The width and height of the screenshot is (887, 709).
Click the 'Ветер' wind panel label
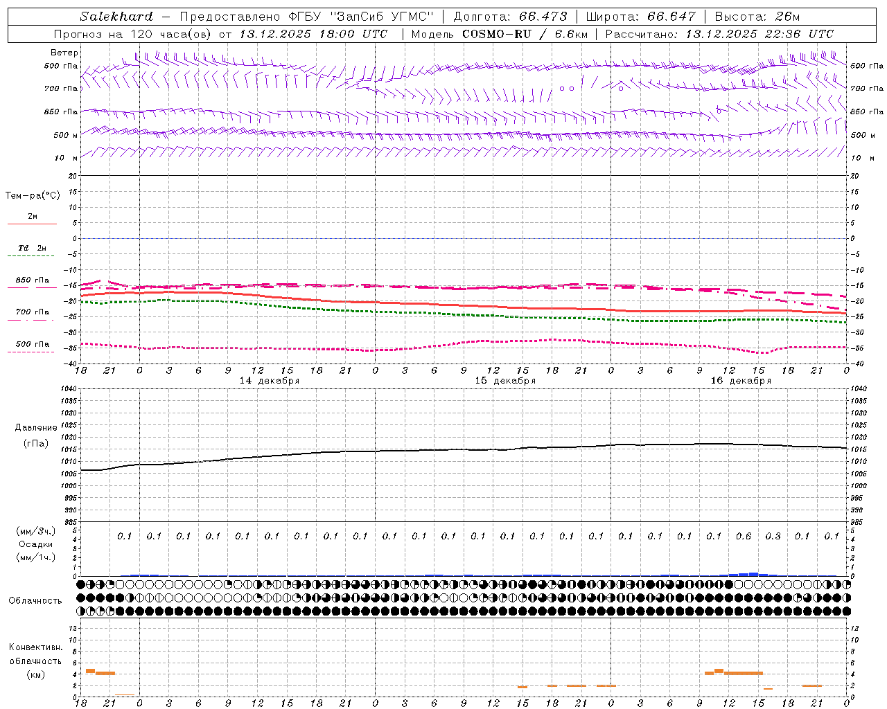[64, 53]
